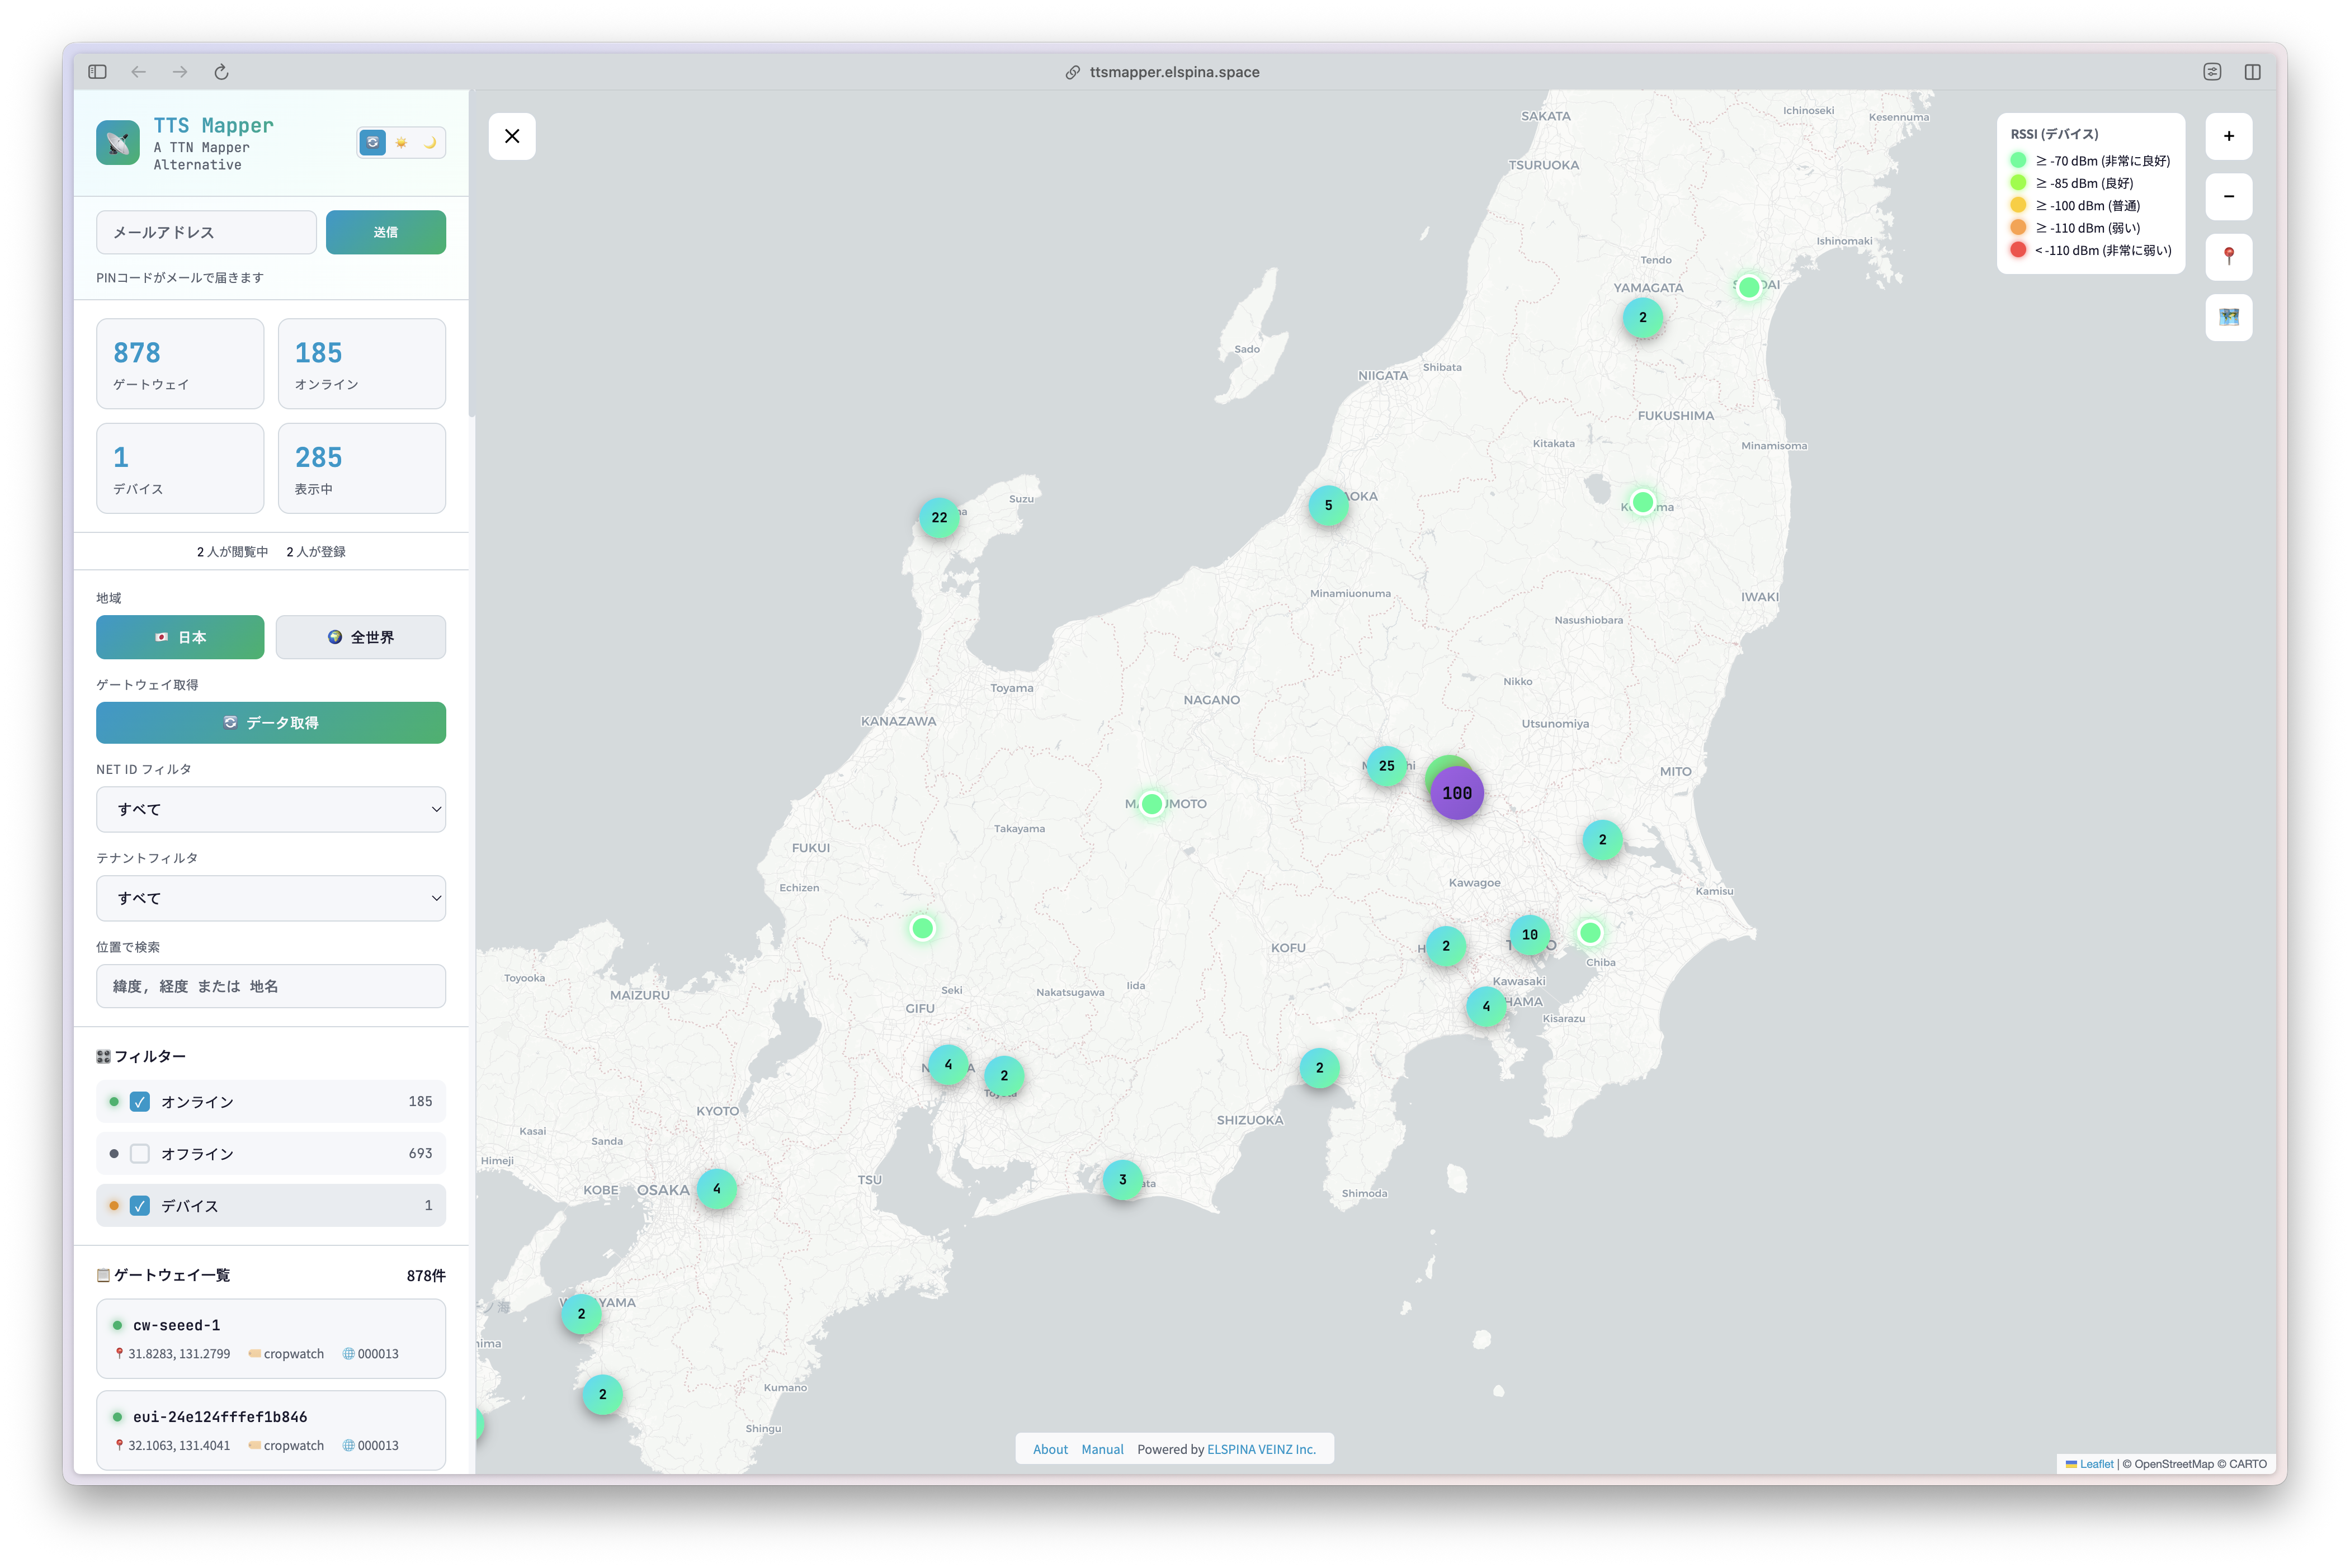Zoom out using the minus map control
This screenshot has height=1568, width=2350.
pyautogui.click(x=2228, y=197)
